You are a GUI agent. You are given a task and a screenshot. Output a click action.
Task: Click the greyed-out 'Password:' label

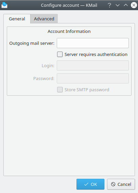coord(44,79)
